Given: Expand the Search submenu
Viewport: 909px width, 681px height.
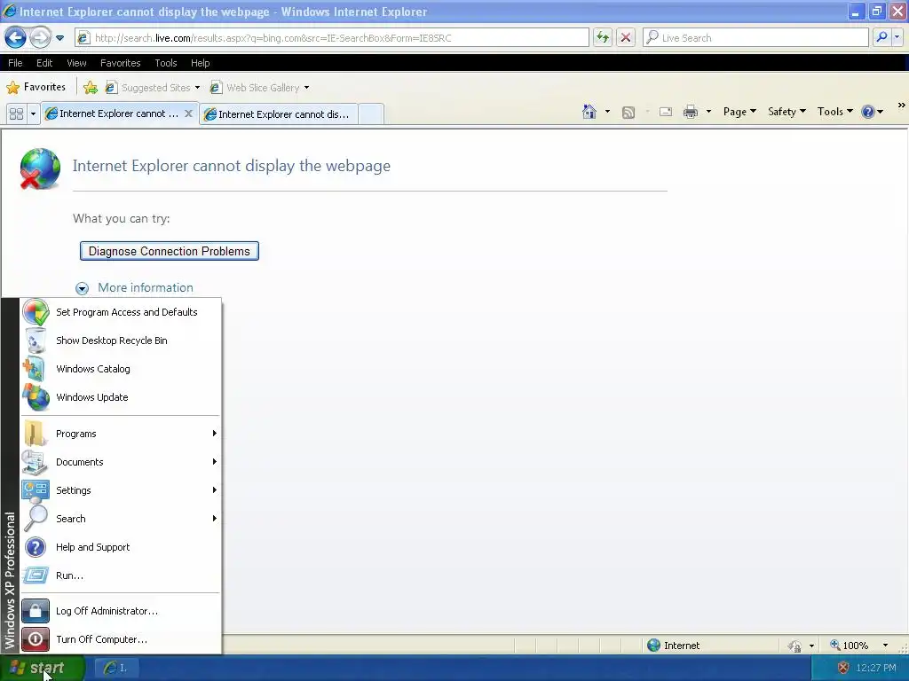Looking at the screenshot, I should coord(121,519).
